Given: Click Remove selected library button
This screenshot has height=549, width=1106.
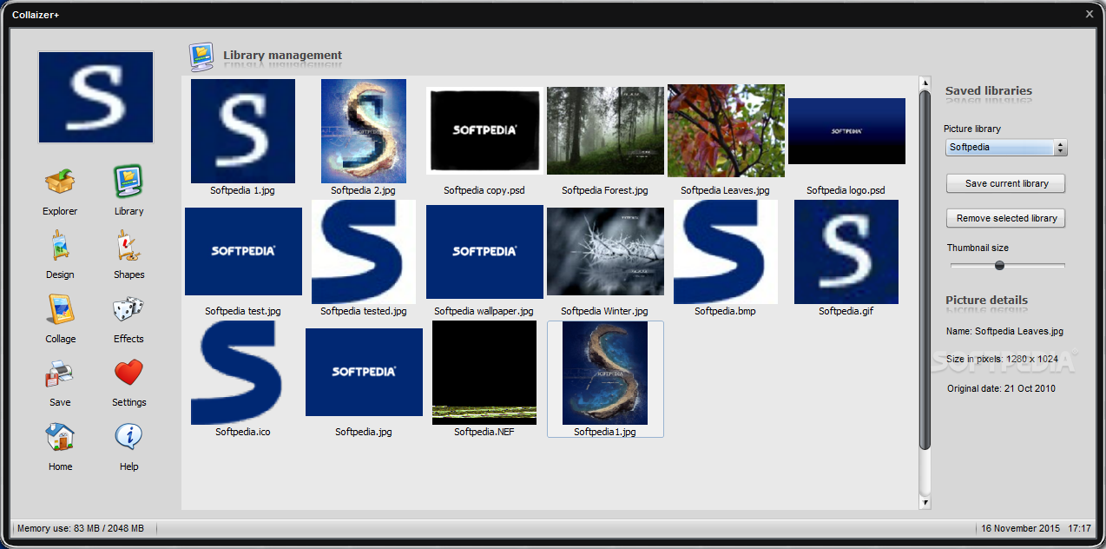Looking at the screenshot, I should tap(1006, 218).
